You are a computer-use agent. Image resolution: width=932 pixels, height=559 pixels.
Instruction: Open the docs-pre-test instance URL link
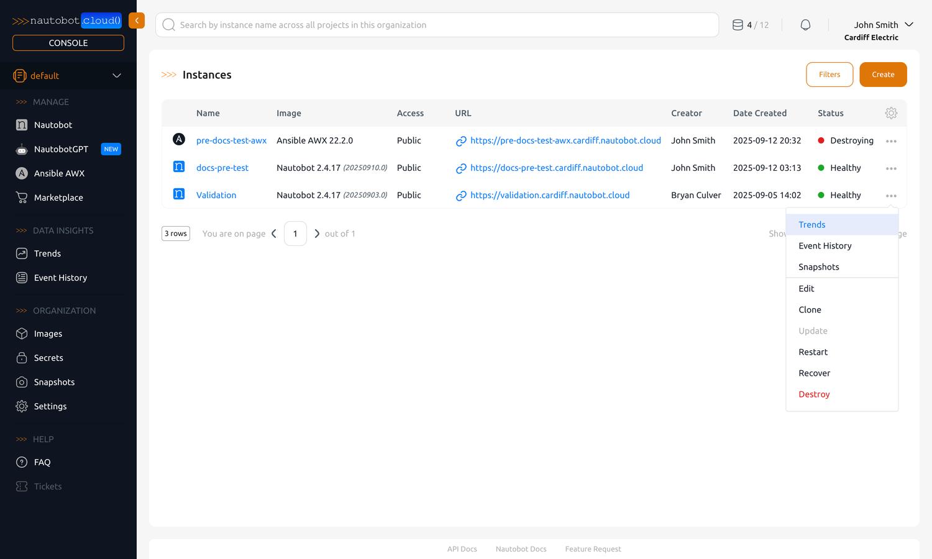(557, 168)
